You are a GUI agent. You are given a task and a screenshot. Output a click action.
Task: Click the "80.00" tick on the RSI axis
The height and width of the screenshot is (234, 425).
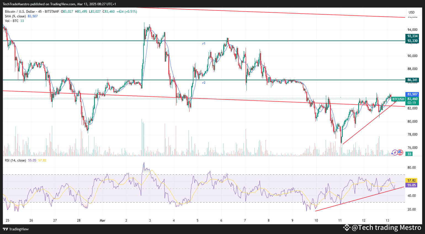tap(412, 168)
